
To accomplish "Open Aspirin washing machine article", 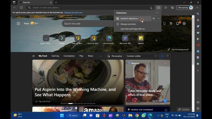I will [78, 82].
